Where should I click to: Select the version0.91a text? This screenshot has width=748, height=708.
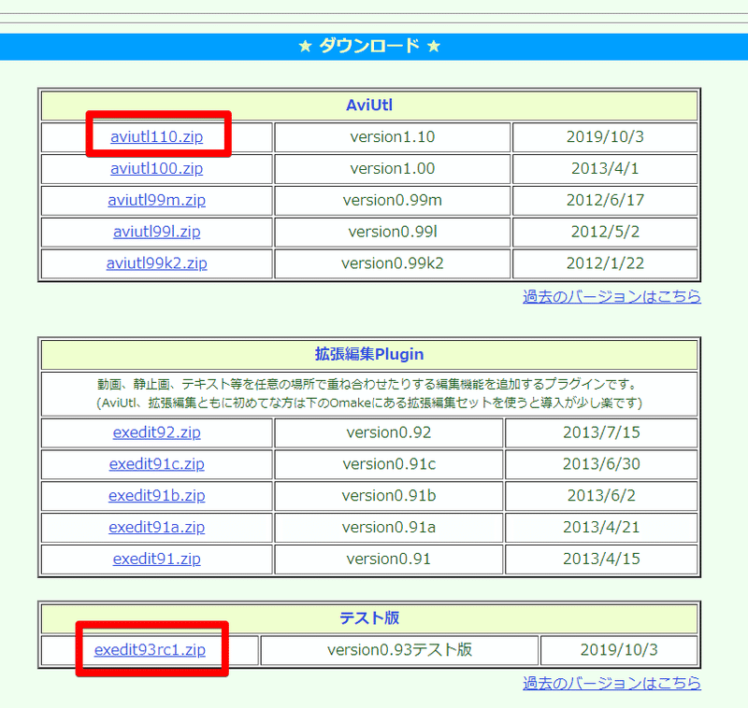coord(388,528)
